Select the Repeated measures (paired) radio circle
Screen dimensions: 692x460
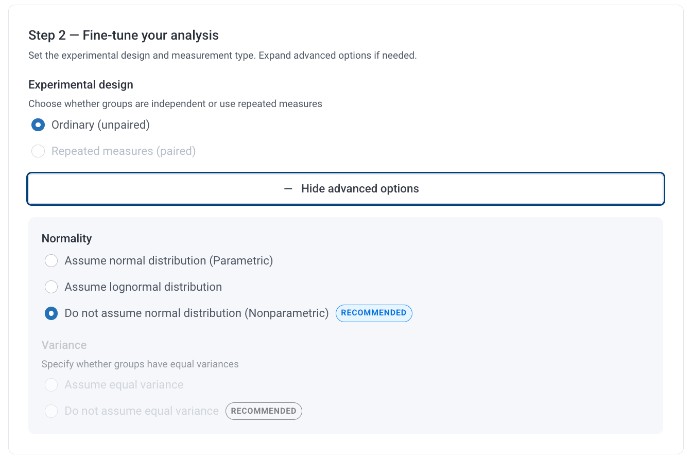click(38, 151)
